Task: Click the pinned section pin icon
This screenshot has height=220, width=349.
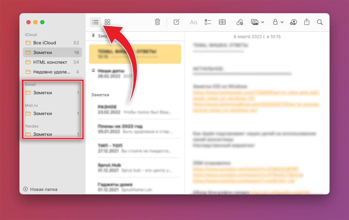Action: (93, 36)
